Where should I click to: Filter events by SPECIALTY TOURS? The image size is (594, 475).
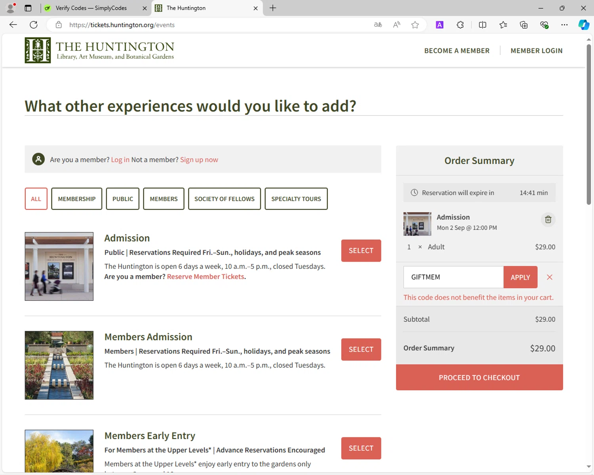click(296, 199)
